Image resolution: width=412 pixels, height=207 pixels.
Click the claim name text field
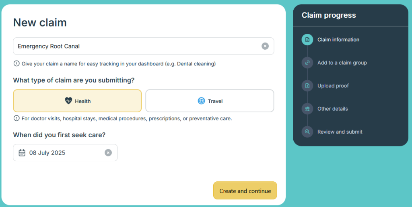[137, 46]
